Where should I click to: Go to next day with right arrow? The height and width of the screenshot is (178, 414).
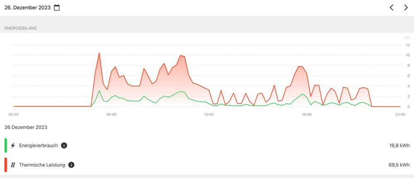[406, 7]
